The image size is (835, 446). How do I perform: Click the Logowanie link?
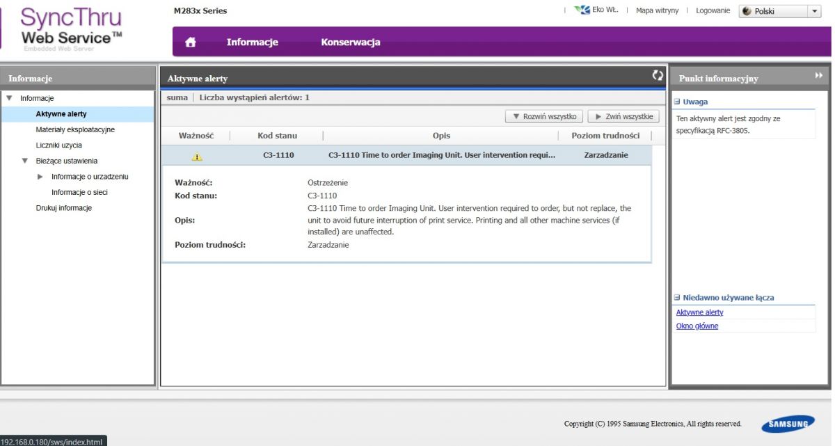[x=713, y=10]
